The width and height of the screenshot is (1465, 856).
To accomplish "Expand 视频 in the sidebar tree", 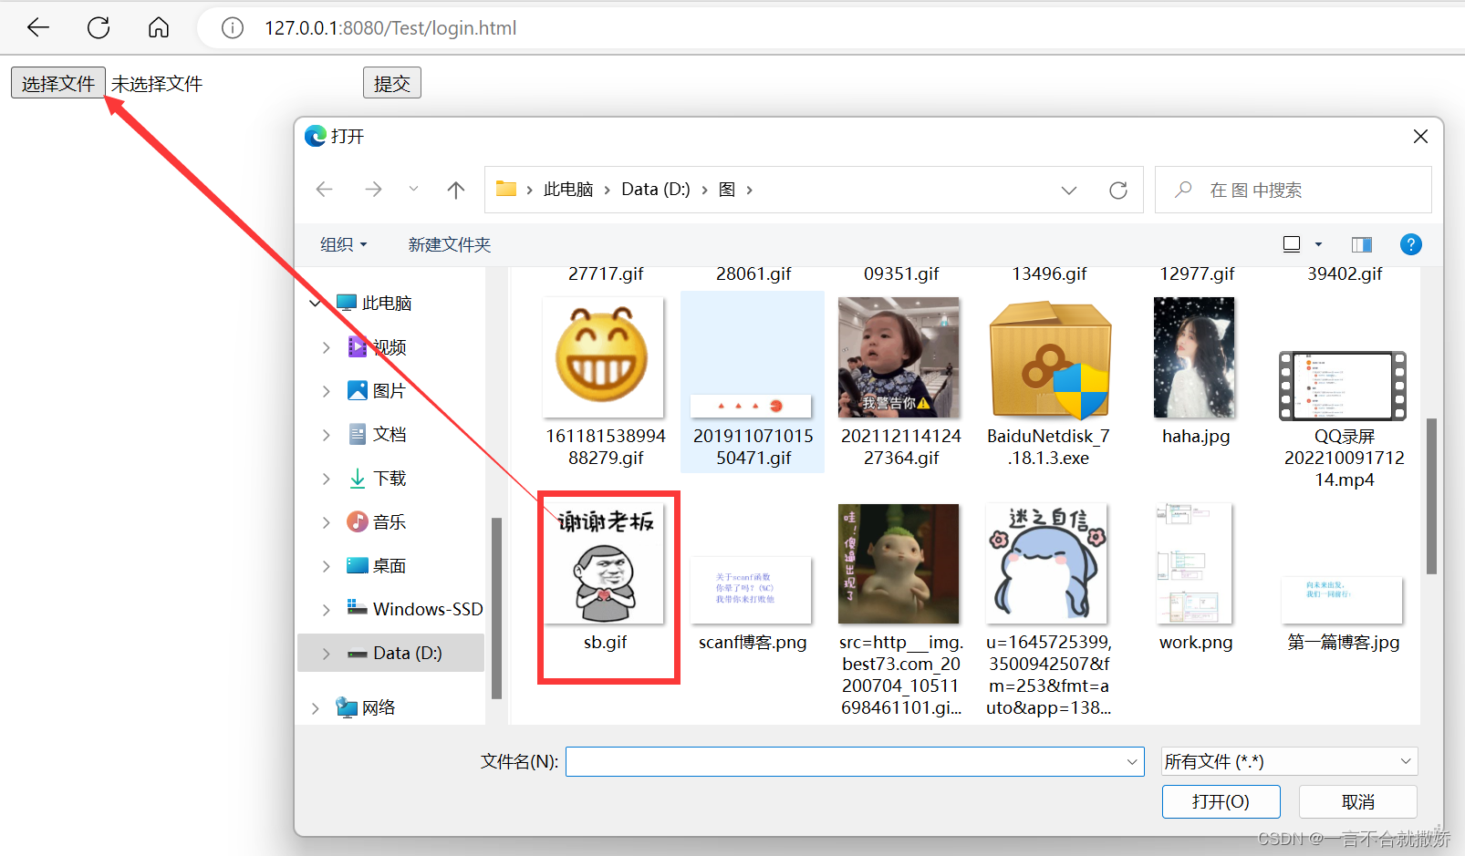I will [326, 346].
